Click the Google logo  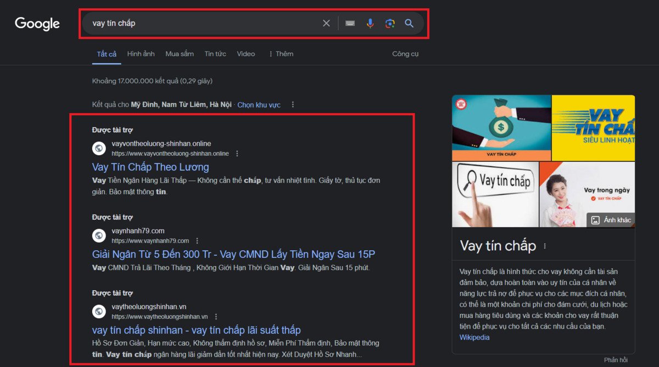click(x=37, y=24)
